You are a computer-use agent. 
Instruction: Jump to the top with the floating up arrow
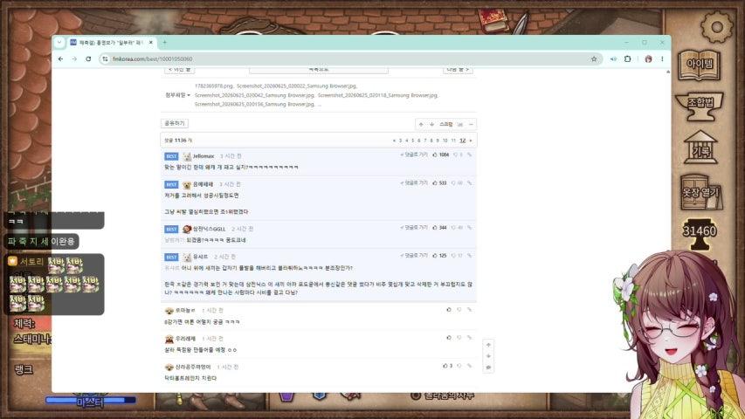[488, 345]
